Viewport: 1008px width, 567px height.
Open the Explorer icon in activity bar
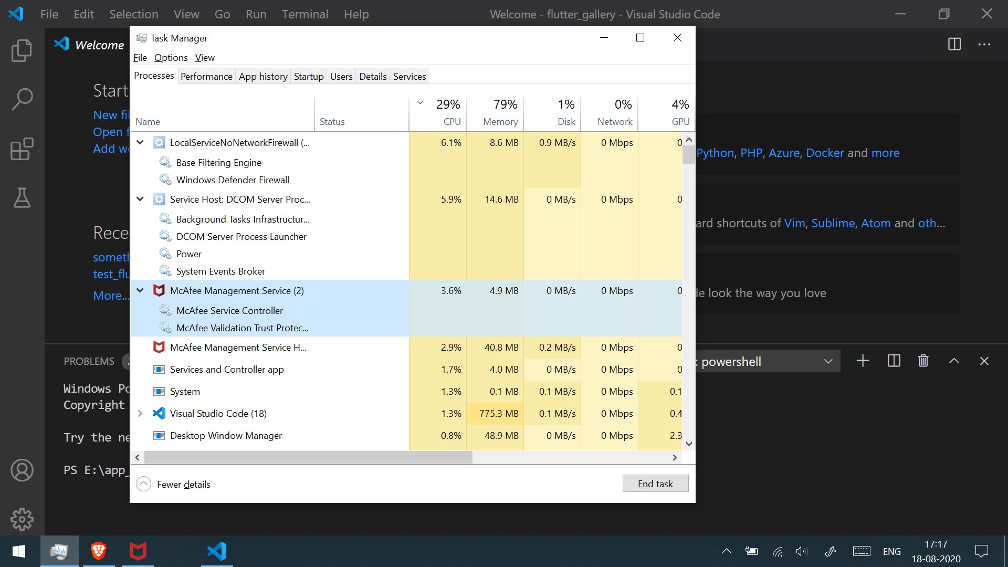click(x=22, y=50)
